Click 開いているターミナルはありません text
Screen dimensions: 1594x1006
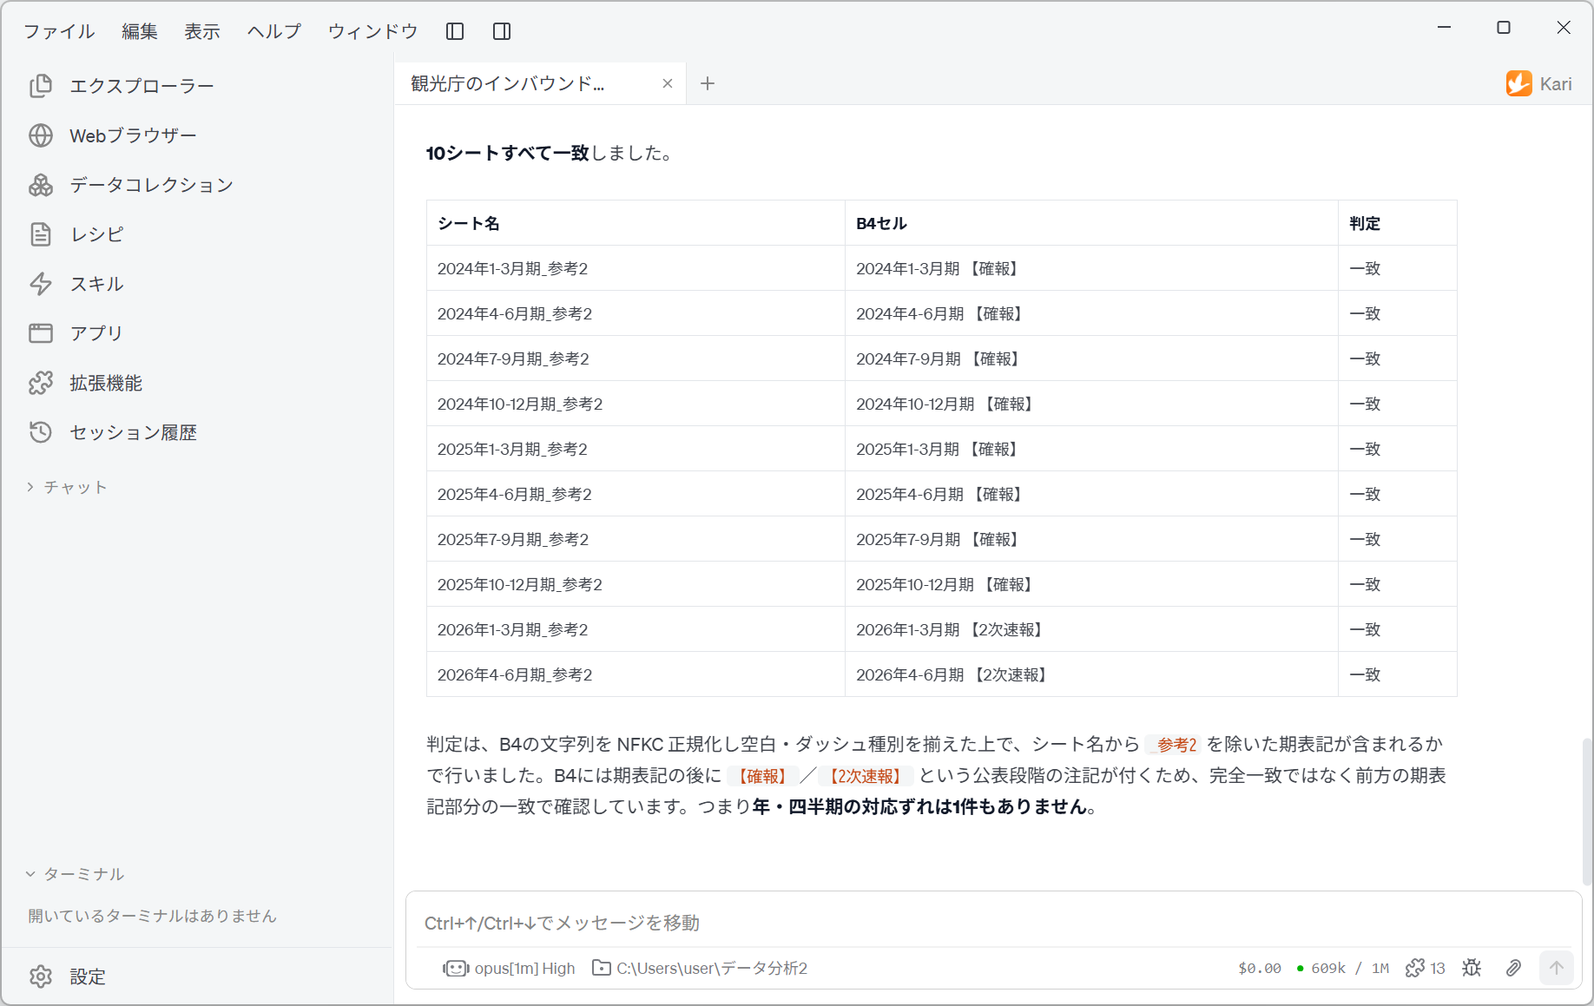pyautogui.click(x=152, y=916)
